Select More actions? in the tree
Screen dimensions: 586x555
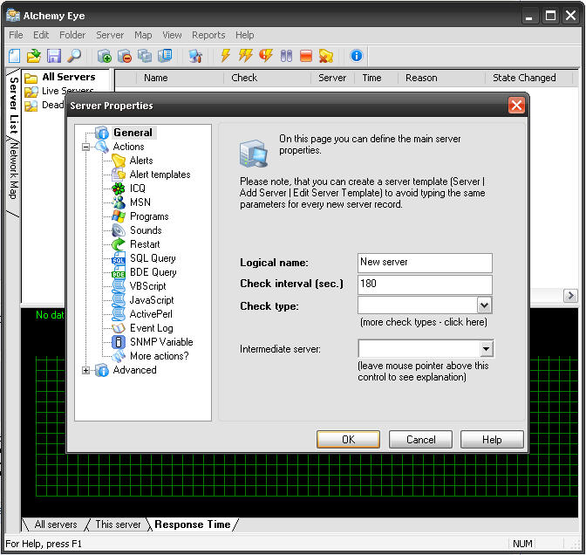point(160,356)
